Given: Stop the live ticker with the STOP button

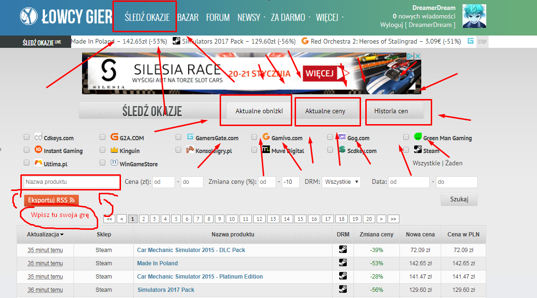Looking at the screenshot, I should pos(482,42).
